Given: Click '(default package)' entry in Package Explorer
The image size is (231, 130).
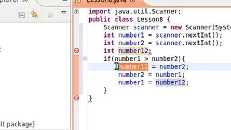Looking at the screenshot, I should [x=17, y=124].
